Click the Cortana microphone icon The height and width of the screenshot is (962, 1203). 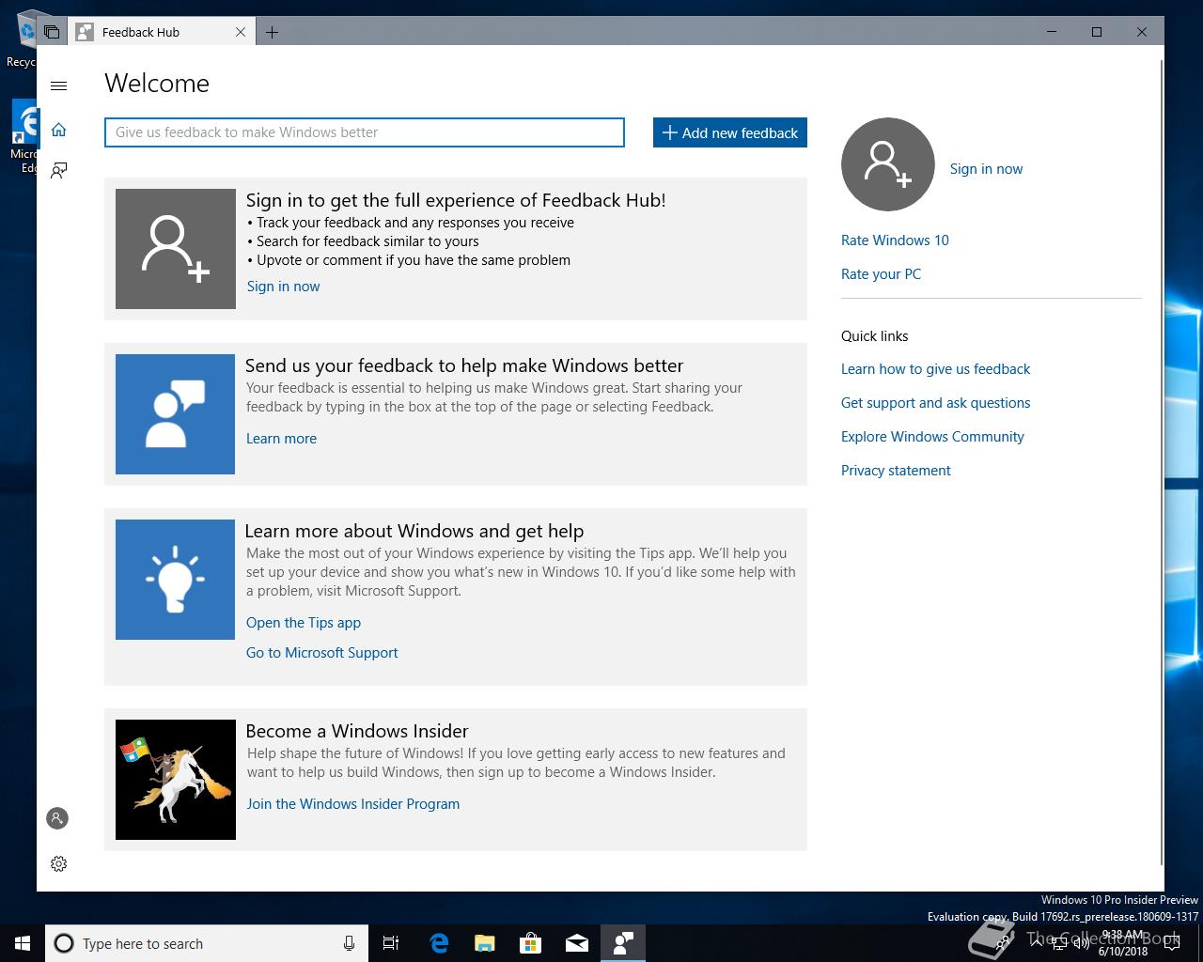tap(349, 943)
